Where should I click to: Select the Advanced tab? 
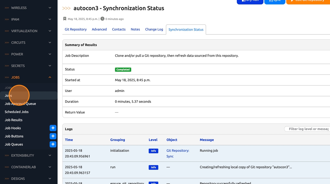[99, 29]
